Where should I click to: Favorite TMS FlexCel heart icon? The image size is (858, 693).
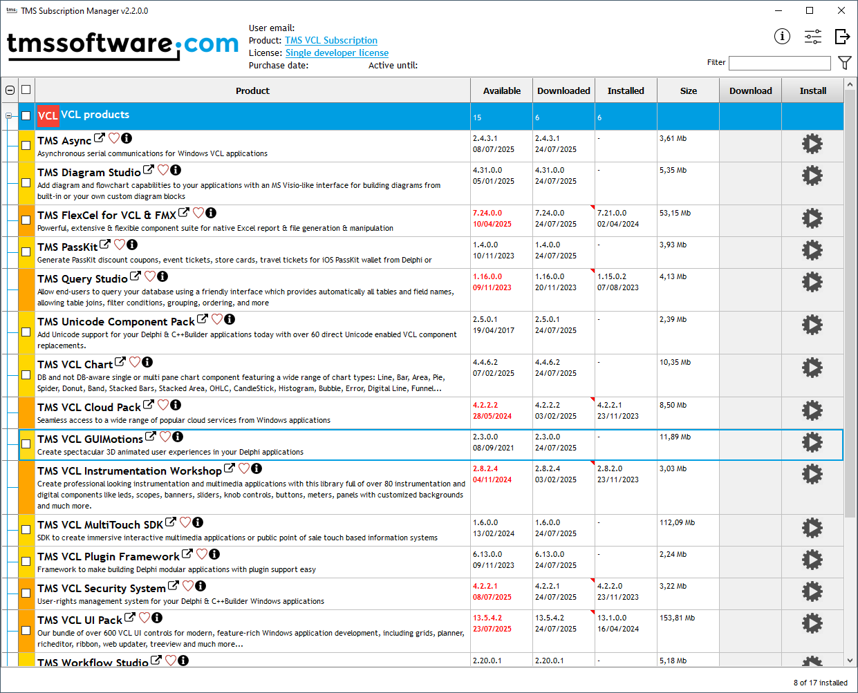198,213
